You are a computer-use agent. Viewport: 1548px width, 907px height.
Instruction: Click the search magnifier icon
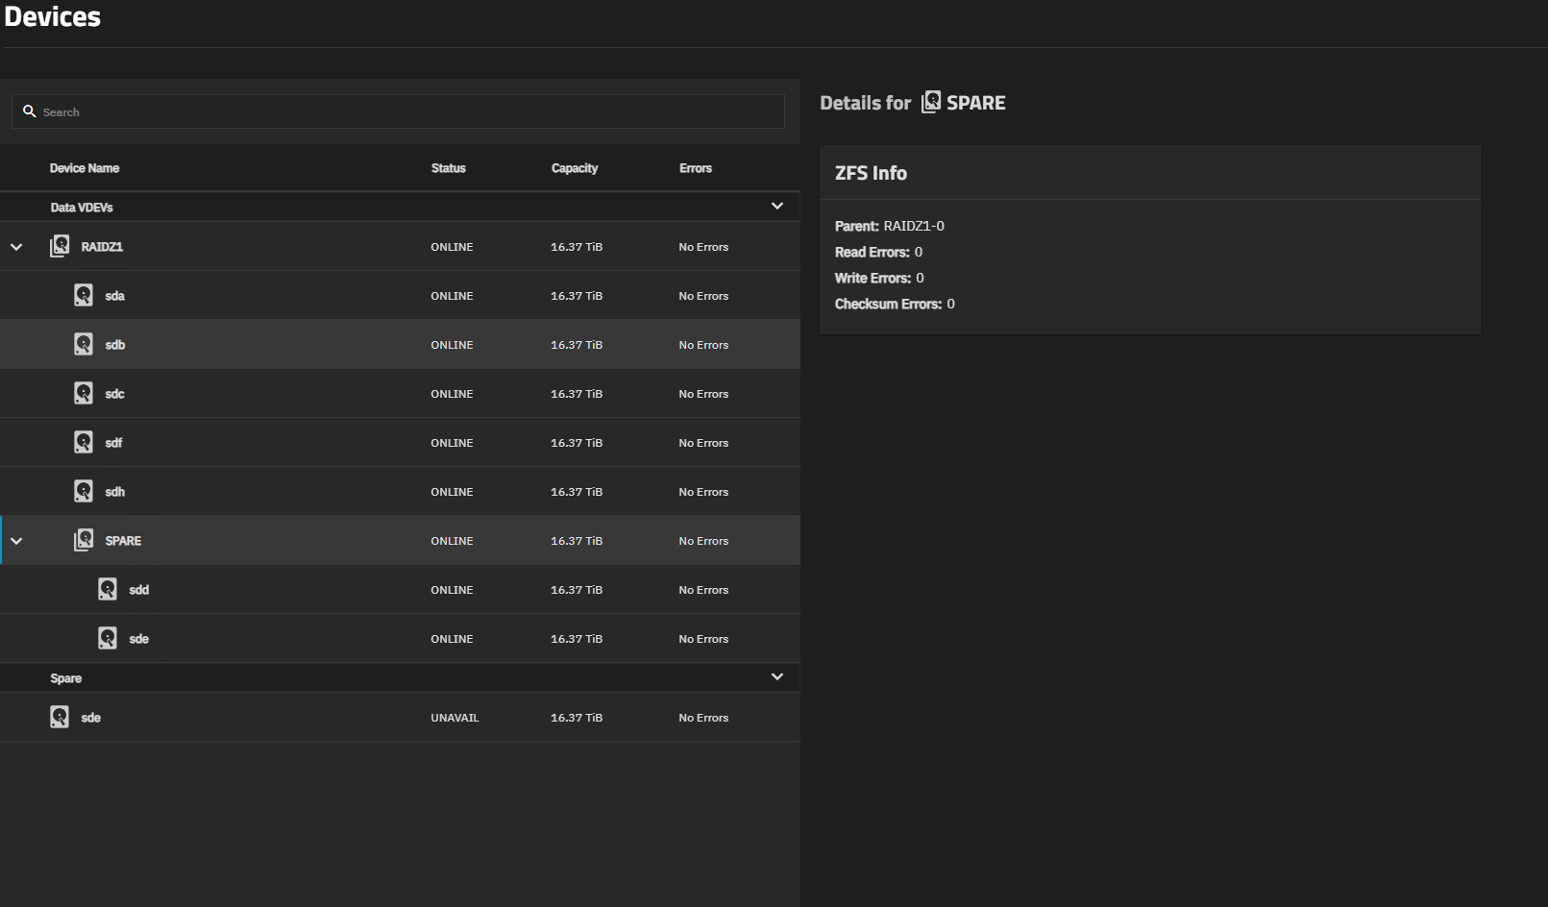[x=30, y=111]
